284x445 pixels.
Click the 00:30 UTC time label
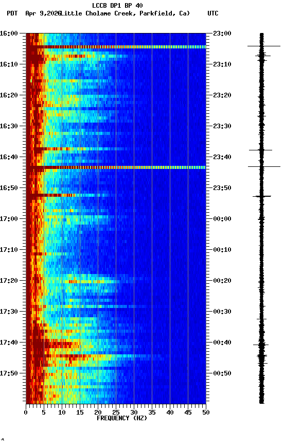(222, 312)
